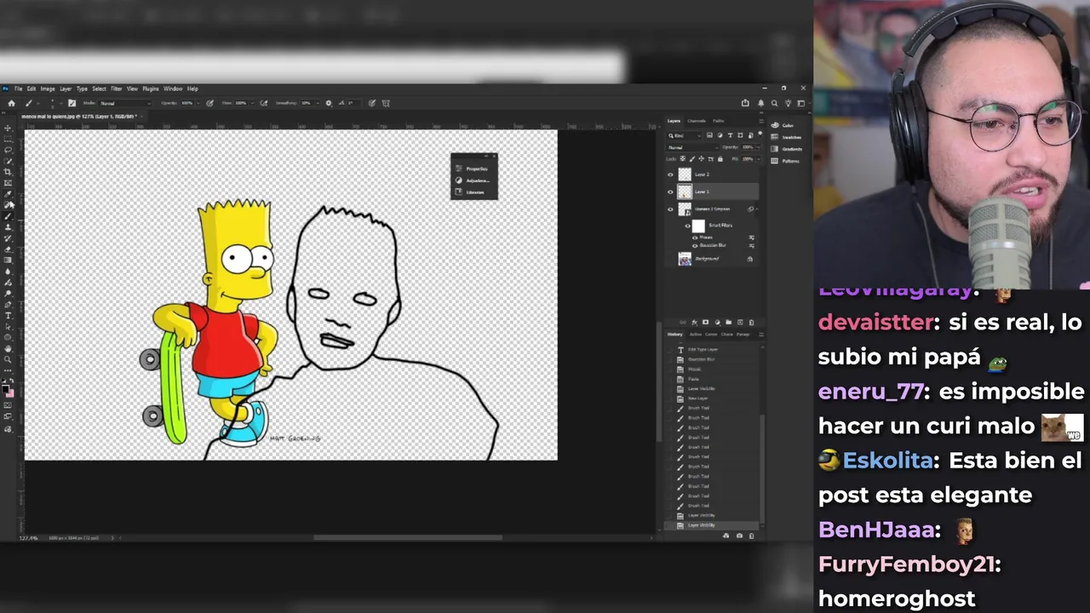Open the collapsed Patterns panel icon

tap(774, 161)
